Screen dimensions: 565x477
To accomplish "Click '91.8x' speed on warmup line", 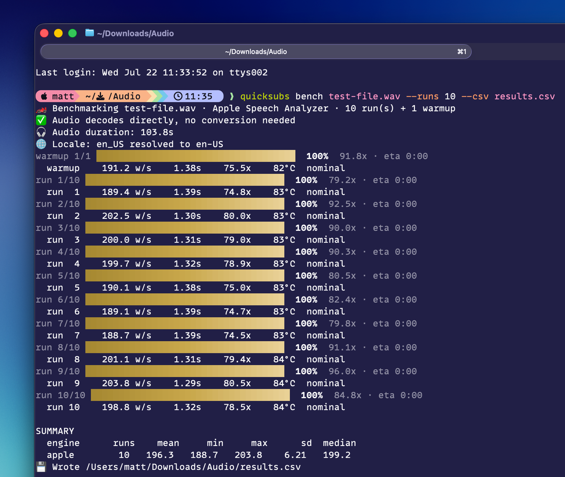I will pos(353,156).
